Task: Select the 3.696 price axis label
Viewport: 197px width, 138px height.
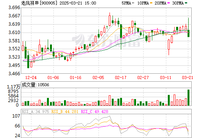Action: [x=14, y=8]
